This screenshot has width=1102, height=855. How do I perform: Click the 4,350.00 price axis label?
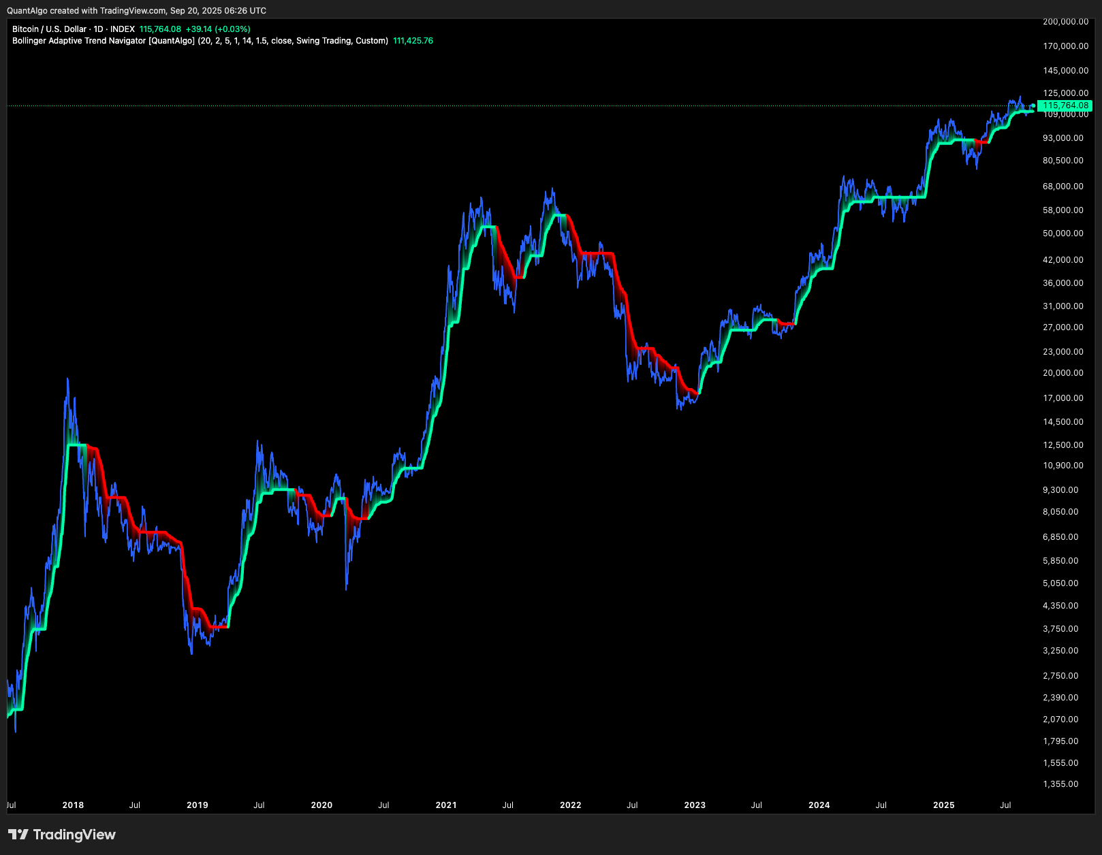[1060, 606]
